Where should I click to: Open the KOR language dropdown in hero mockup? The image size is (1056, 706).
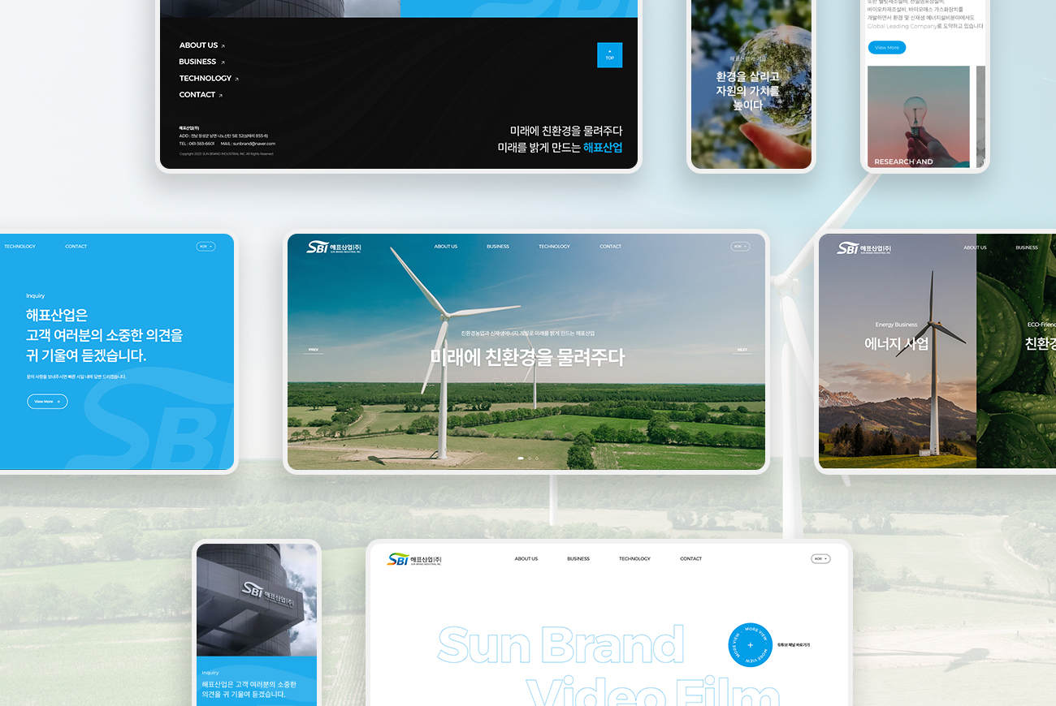pyautogui.click(x=740, y=246)
